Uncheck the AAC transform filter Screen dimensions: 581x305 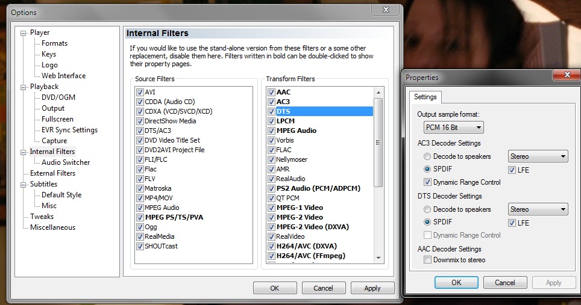click(x=271, y=92)
